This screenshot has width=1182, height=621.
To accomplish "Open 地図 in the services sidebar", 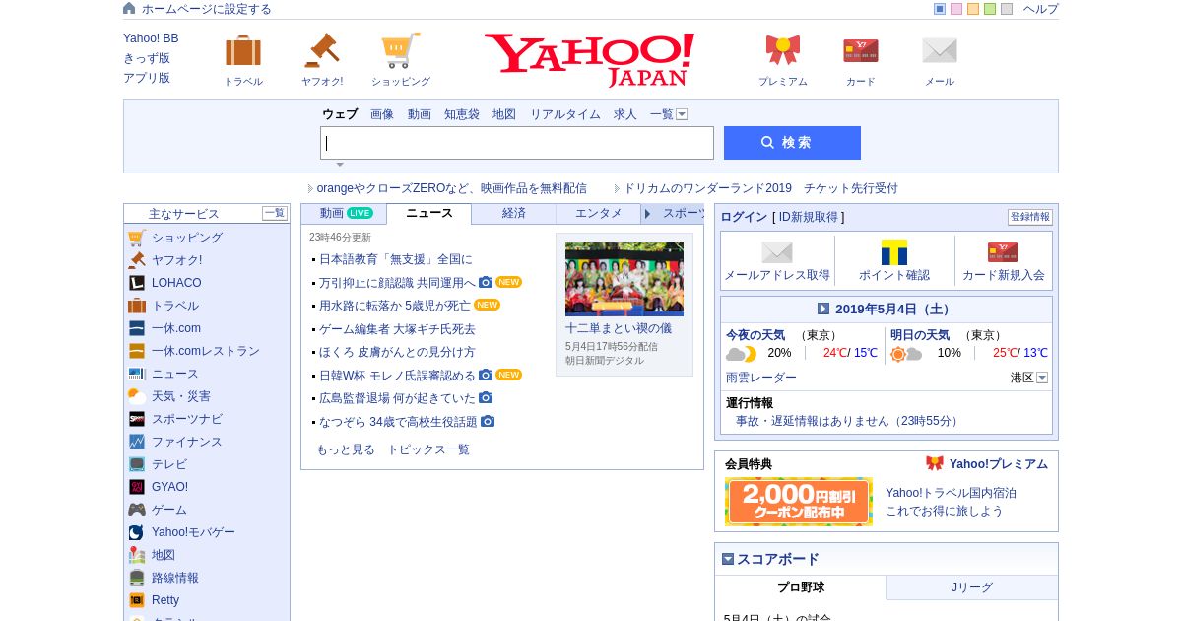I will tap(164, 555).
